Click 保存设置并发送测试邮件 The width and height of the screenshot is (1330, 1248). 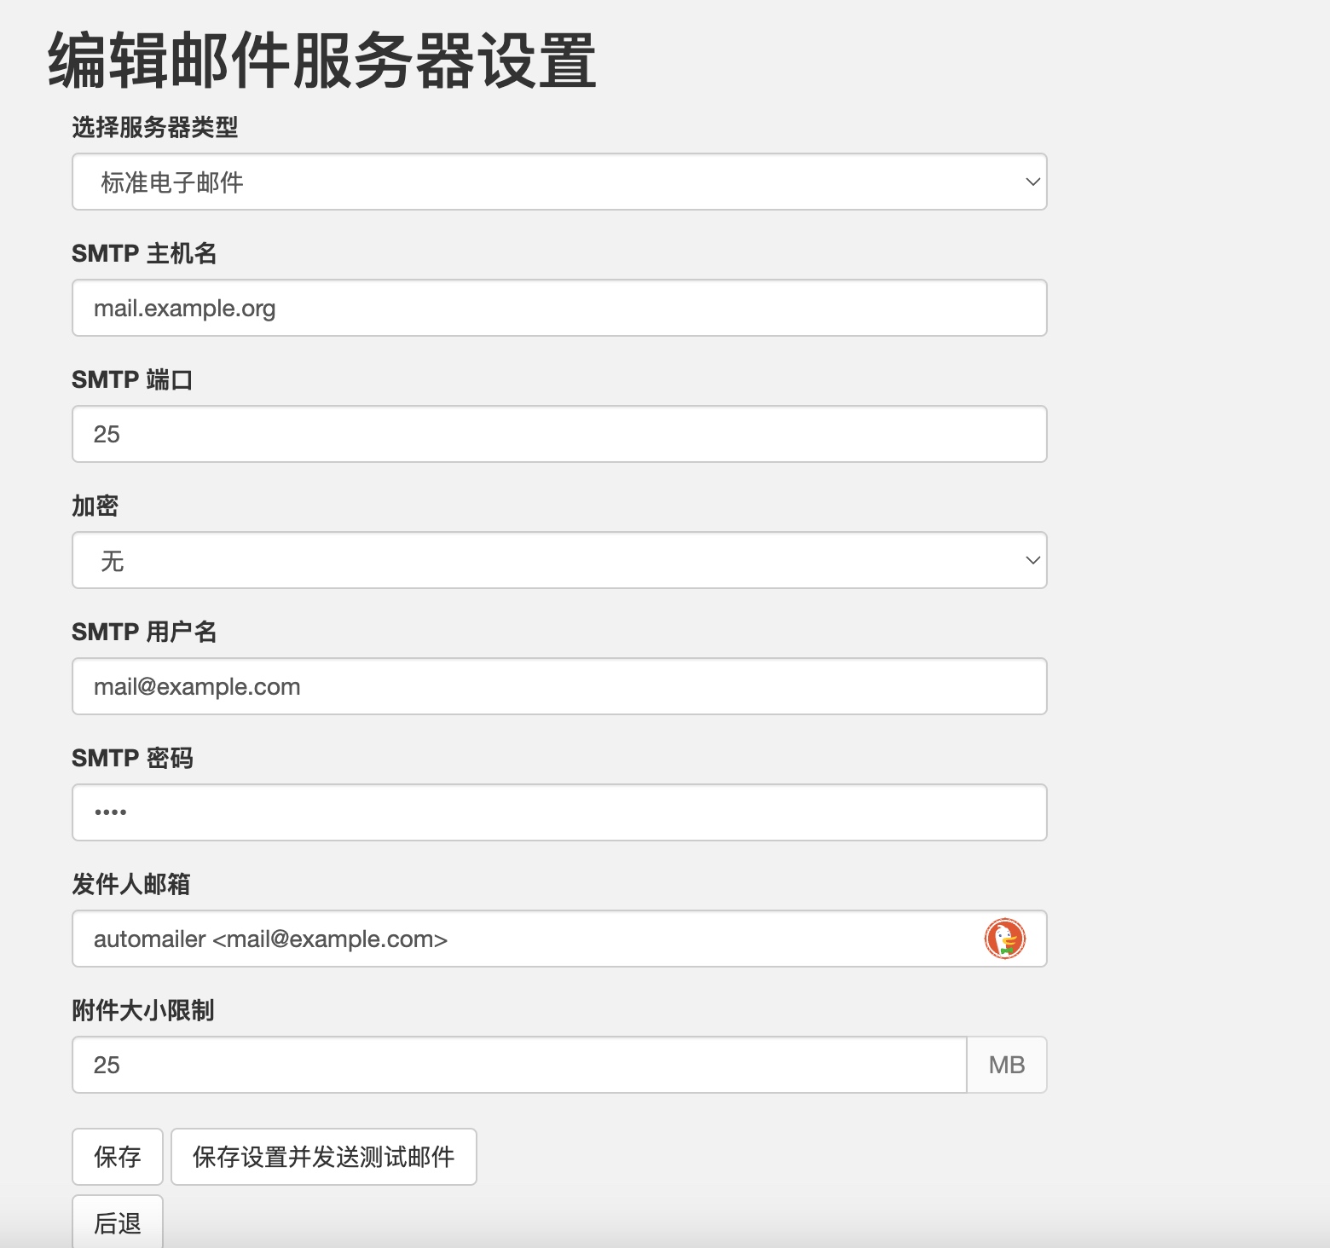point(324,1157)
